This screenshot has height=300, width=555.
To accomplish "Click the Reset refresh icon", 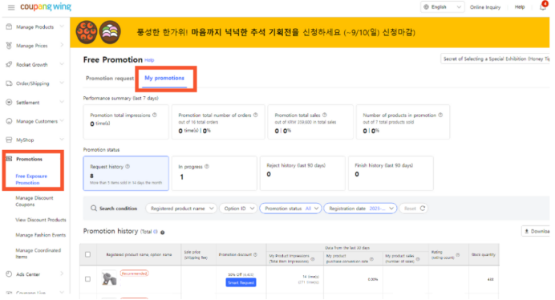I will (423, 209).
